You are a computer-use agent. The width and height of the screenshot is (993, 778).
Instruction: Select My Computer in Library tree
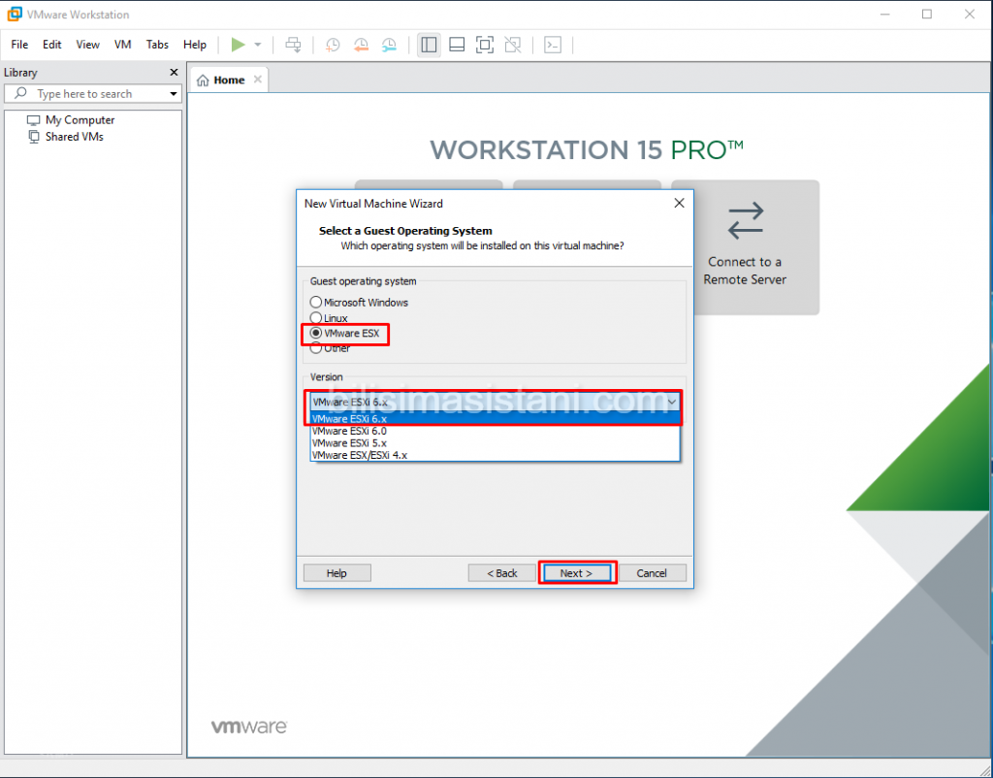click(80, 119)
